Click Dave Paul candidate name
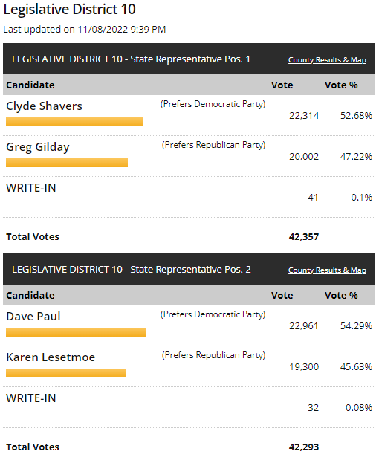 (33, 317)
